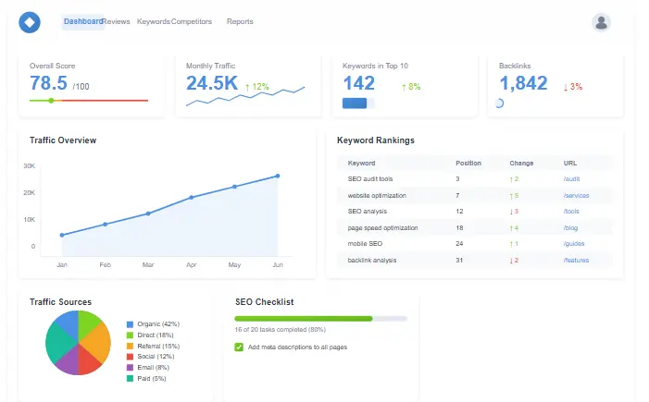This screenshot has width=649, height=402.
Task: Select the Organic blue legend swatch
Action: (x=130, y=324)
